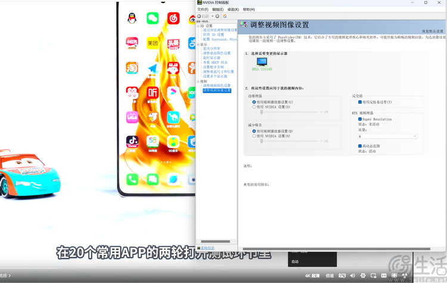The image size is (447, 283).
Task: Select edge enhancement 使用 NVIDIA 设置(S) radio
Action: pyautogui.click(x=254, y=107)
